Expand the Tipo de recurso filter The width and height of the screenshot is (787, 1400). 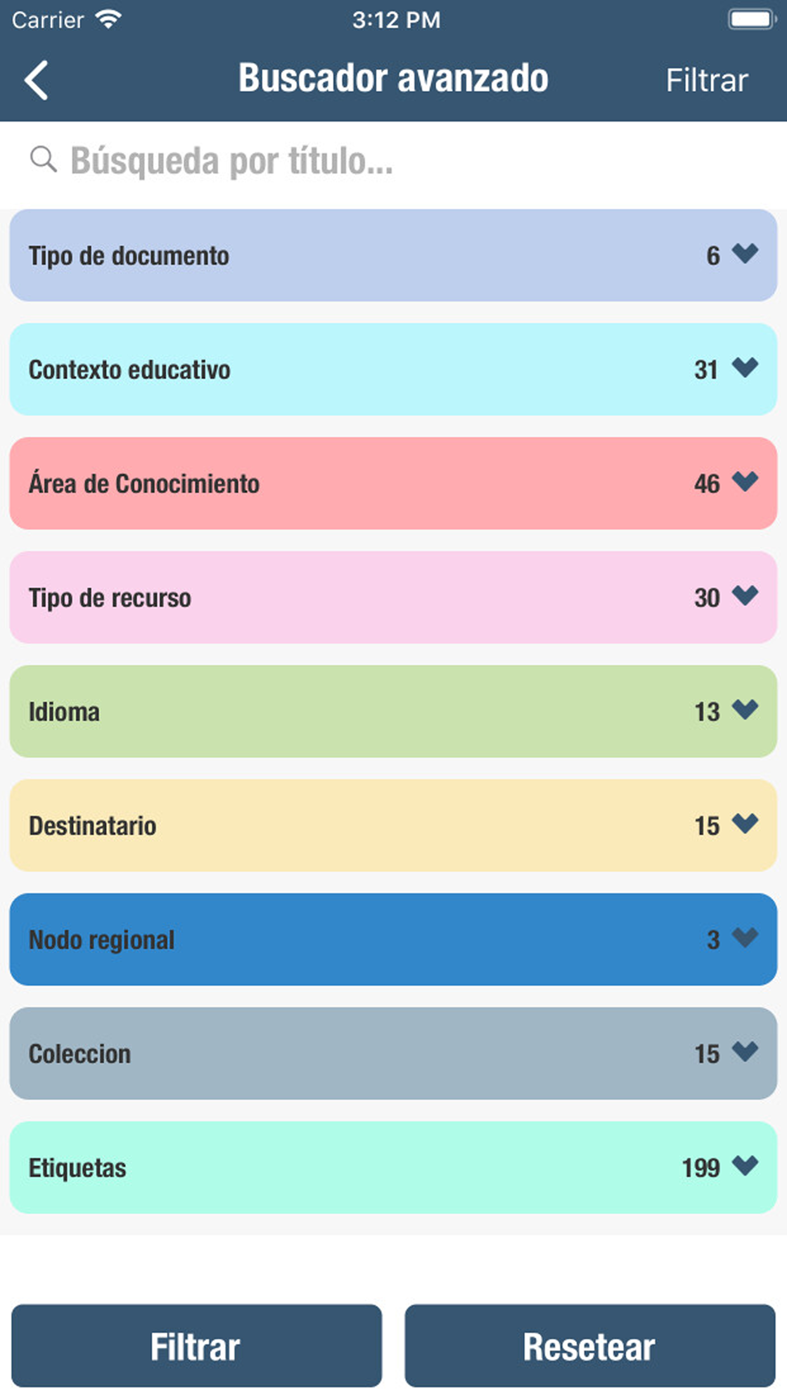(x=393, y=597)
